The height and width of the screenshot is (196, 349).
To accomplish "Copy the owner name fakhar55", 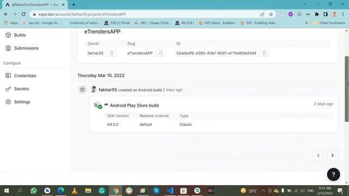I will [x=111, y=53].
